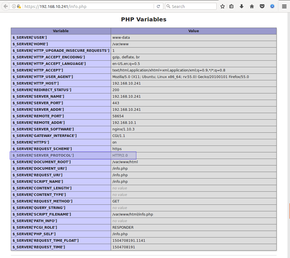Screen dimensions: 290x258
Task: Select $_SERVER['REQUEST_URI'] variable name
Action: pos(37,175)
